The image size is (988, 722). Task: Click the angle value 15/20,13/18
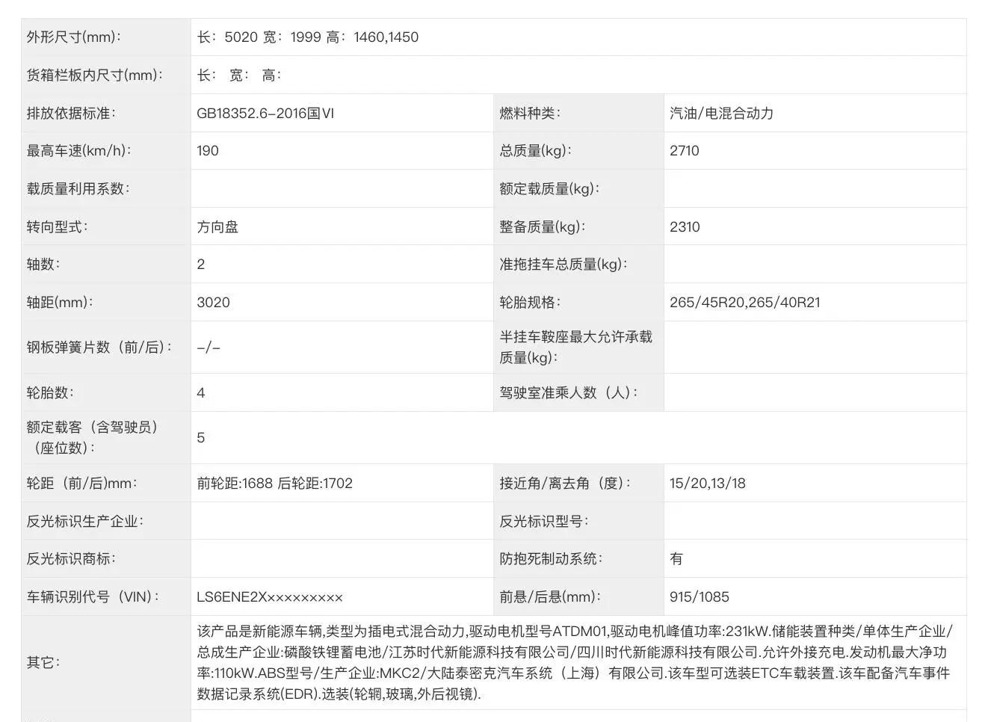coord(708,484)
